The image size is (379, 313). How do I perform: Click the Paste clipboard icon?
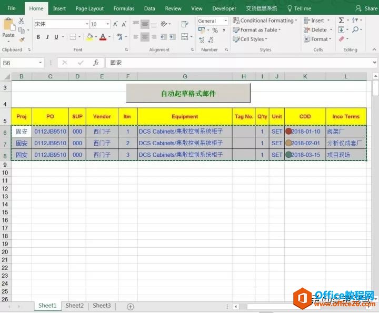[x=8, y=25]
